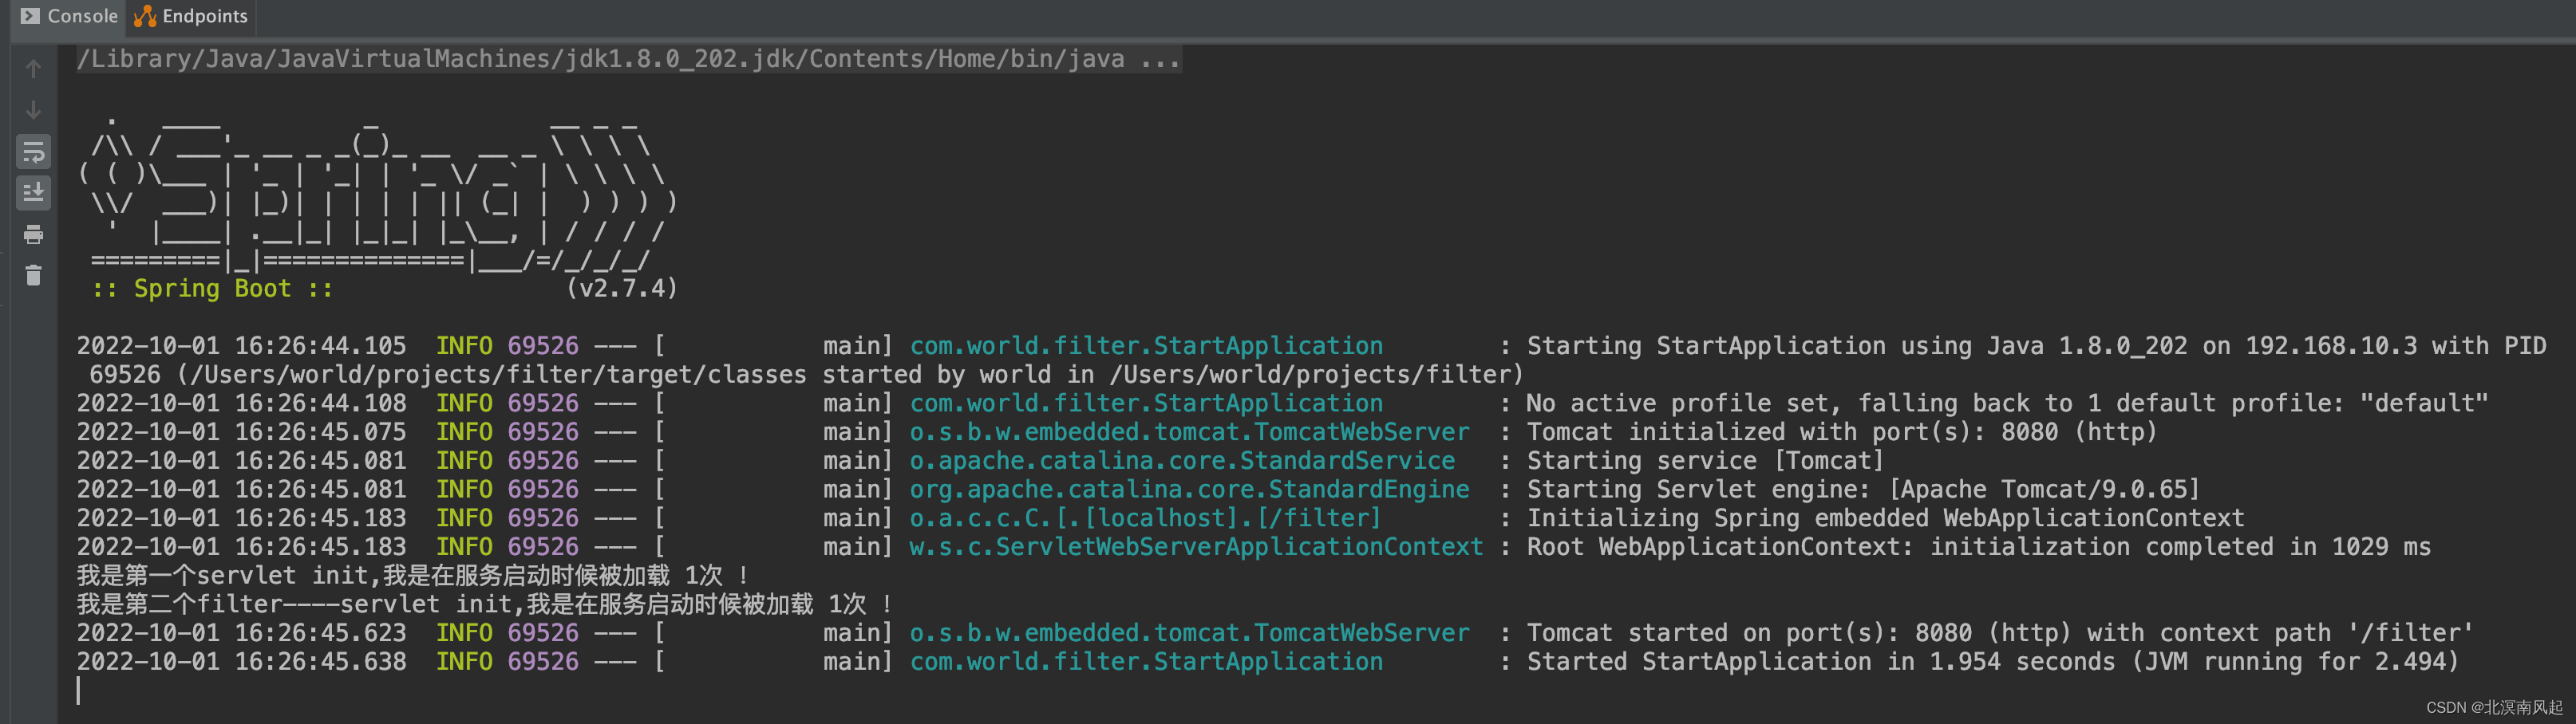
Task: Click com.world.filter.StartApplication on the 16:26:44.108 line
Action: [x=1146, y=403]
